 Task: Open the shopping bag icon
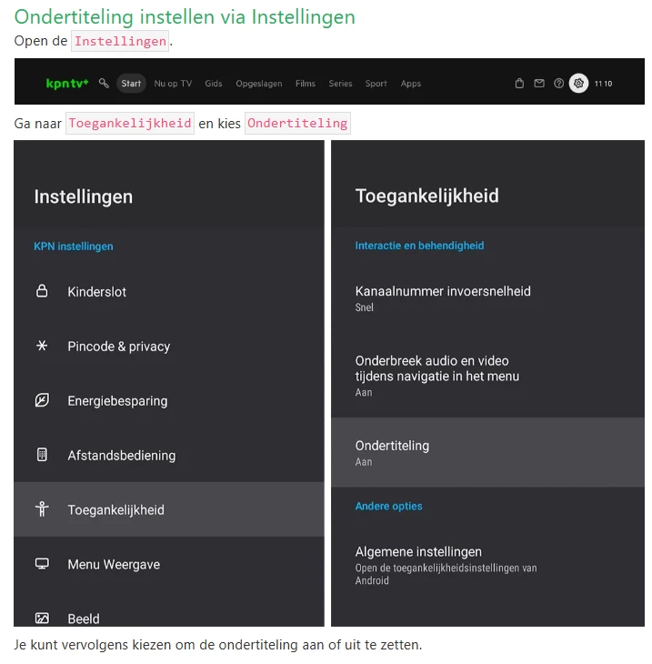(x=519, y=84)
